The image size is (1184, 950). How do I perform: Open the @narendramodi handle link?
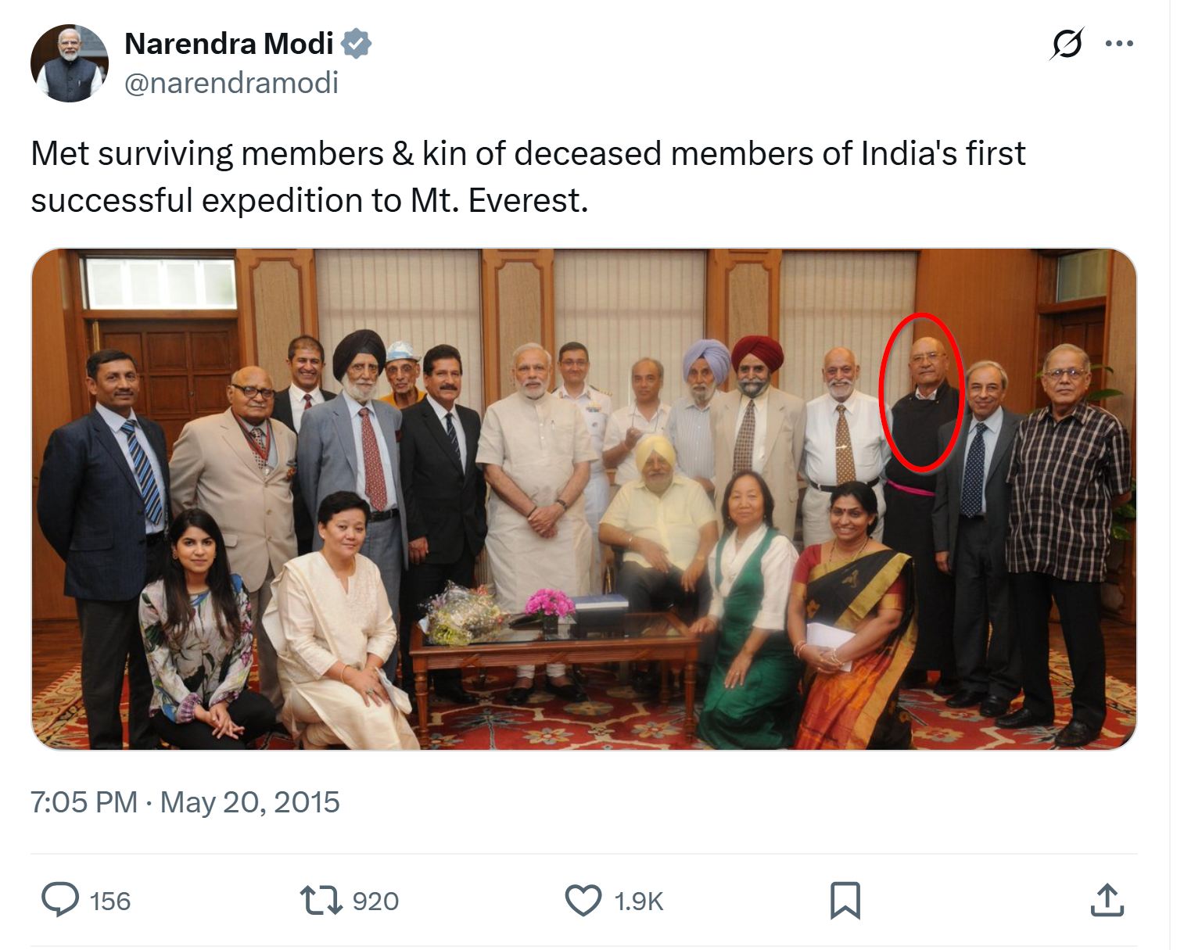coord(231,83)
